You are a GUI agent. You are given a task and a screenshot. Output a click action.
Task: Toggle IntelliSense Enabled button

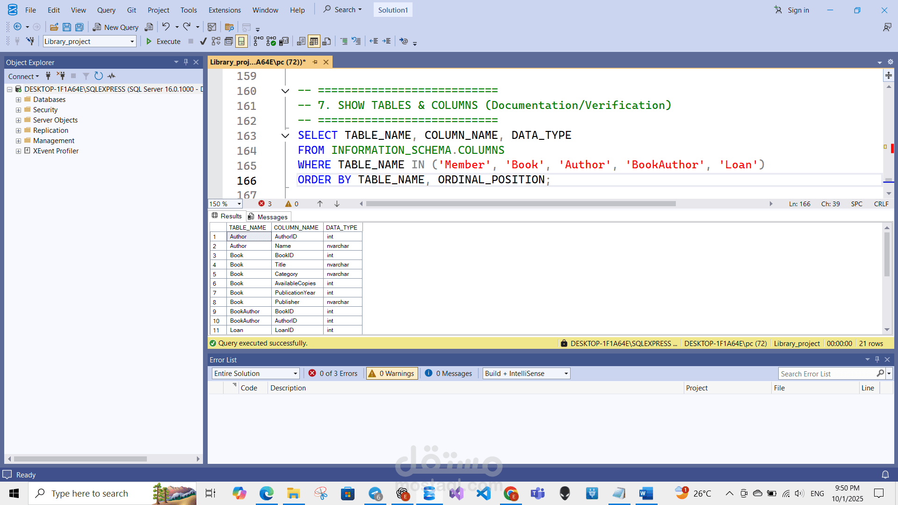click(x=241, y=41)
